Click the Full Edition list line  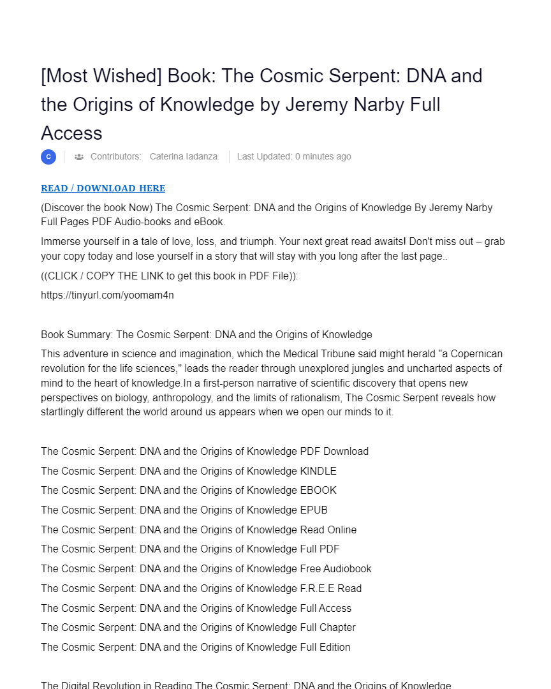[195, 648]
